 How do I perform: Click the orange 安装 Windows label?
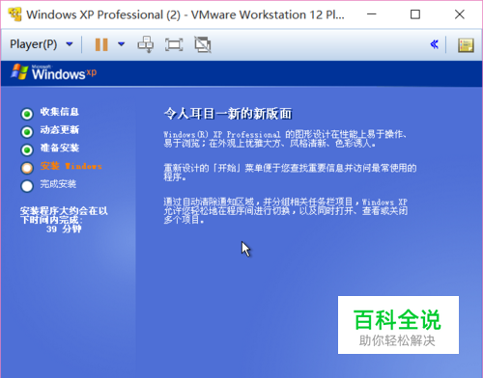pyautogui.click(x=71, y=166)
